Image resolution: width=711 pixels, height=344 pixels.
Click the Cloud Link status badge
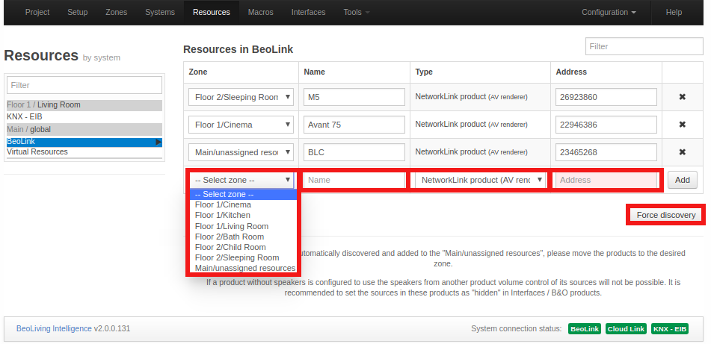point(627,329)
